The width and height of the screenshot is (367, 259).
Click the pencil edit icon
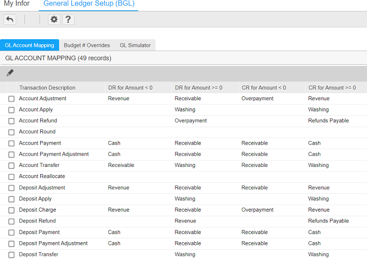click(x=10, y=73)
